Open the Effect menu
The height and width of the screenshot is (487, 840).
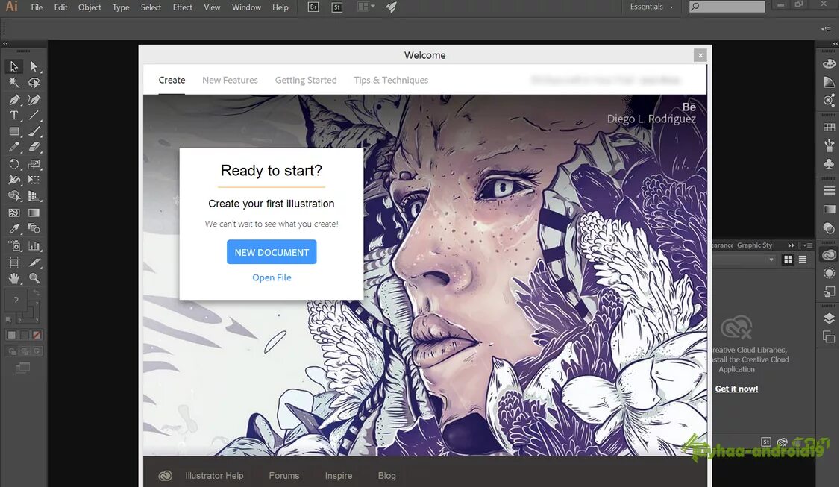[x=182, y=7]
